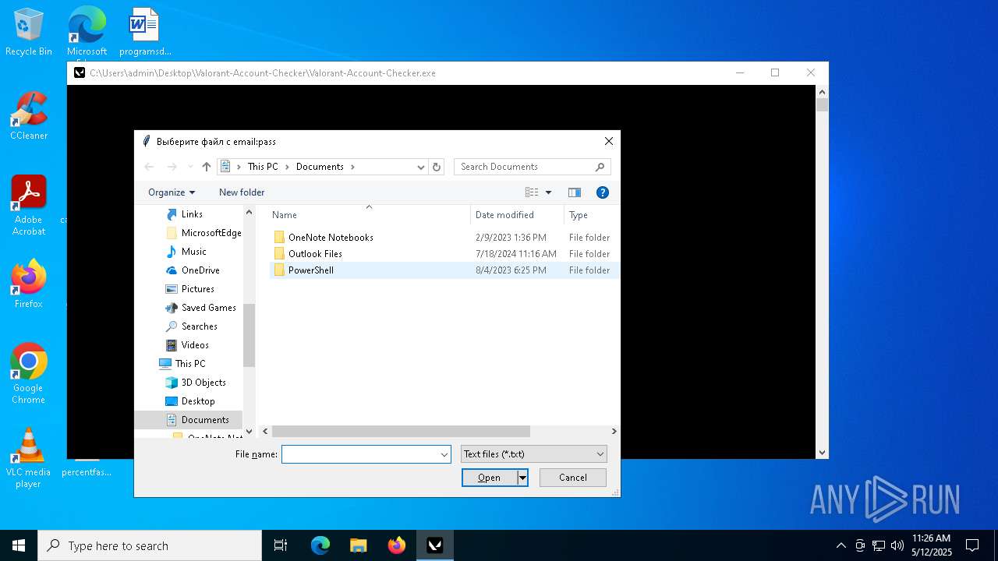Expand the File name combo box list
998x561 pixels.
[444, 454]
